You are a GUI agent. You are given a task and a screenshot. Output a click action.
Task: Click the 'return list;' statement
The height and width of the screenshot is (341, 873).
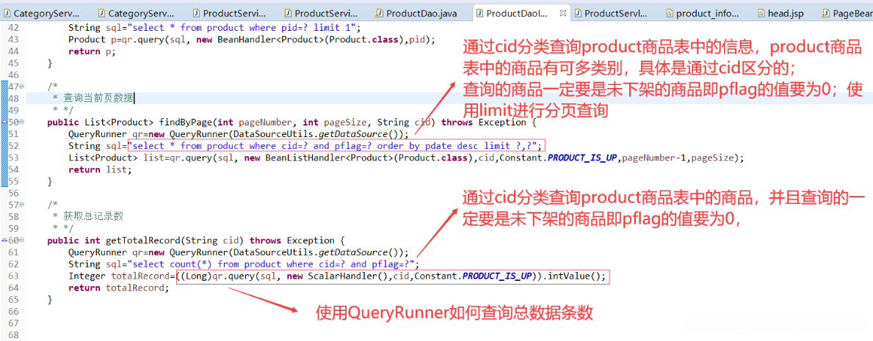click(100, 169)
